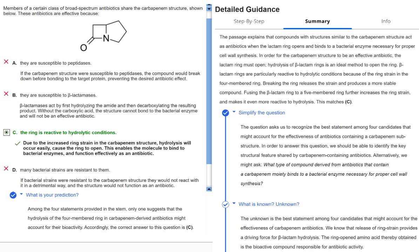
Task: Choose answer A 'susceptible to peptidases'
Action: 55,63
